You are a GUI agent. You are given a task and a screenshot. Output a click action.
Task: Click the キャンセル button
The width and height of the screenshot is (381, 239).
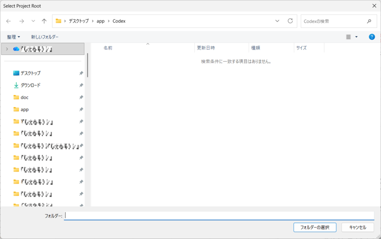coord(358,227)
